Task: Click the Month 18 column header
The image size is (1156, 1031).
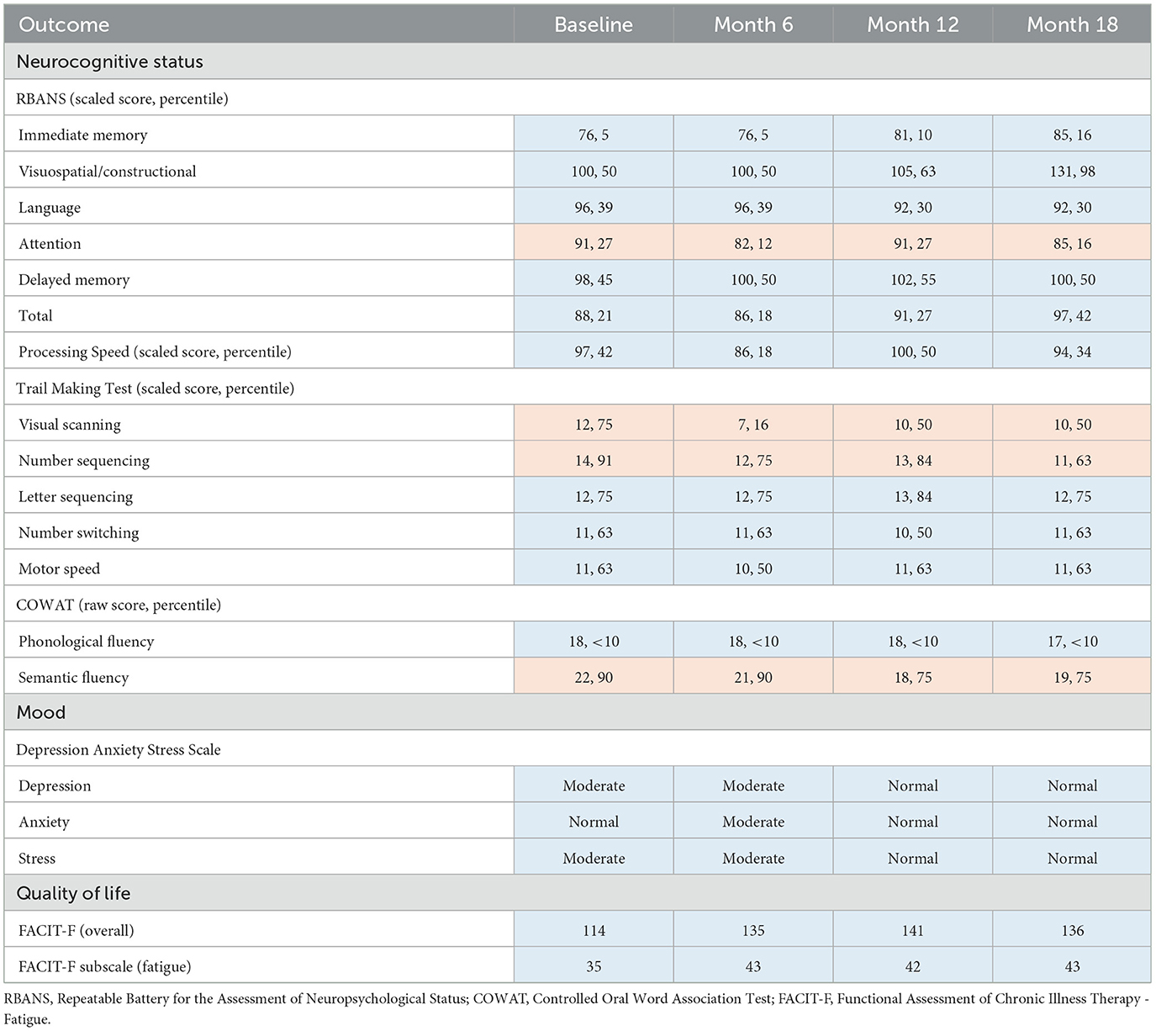Action: click(1073, 25)
